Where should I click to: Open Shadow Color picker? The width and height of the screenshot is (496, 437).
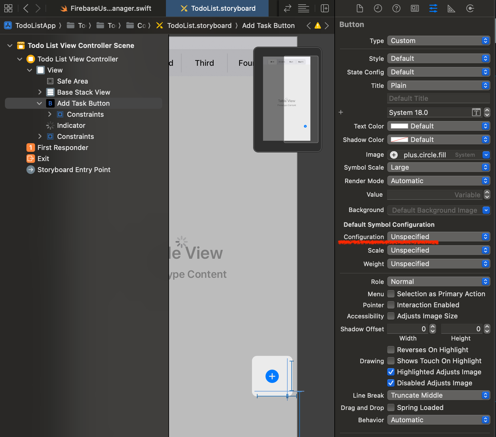pos(439,140)
